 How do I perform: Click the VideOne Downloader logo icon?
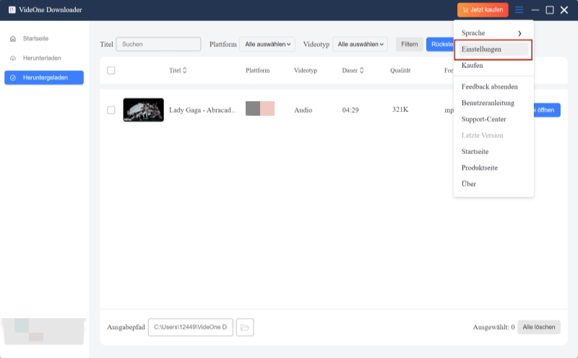pos(12,10)
